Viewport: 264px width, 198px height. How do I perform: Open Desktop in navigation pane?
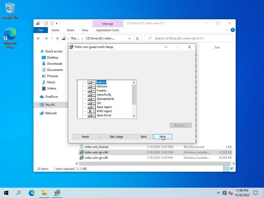[x=50, y=57]
